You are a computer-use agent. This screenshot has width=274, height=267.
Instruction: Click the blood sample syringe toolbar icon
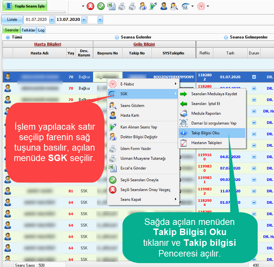click(x=153, y=7)
